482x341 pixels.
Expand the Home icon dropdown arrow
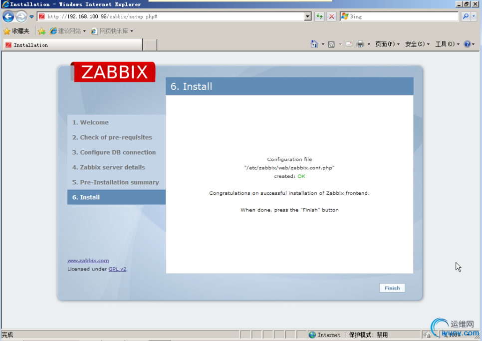(x=323, y=44)
